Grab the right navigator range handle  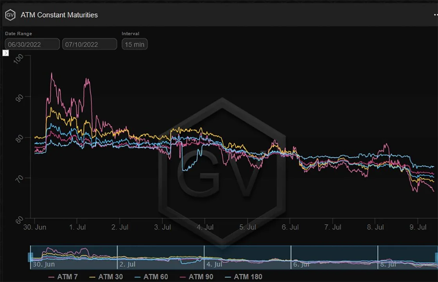coord(436,257)
